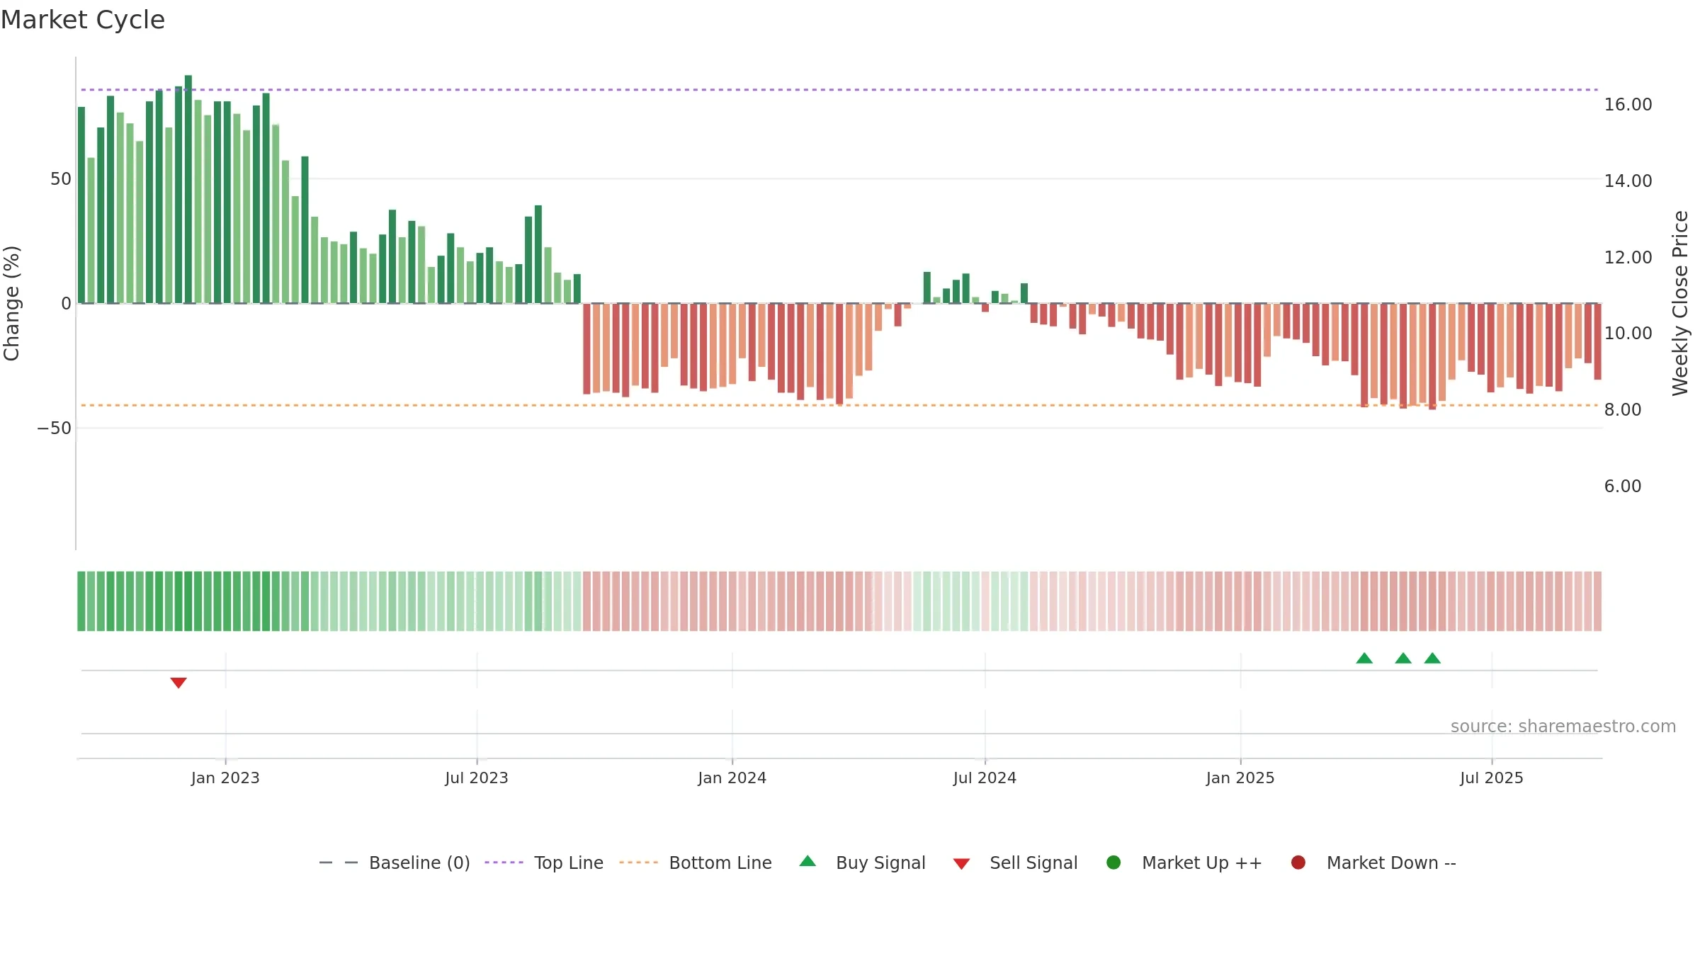The image size is (1700, 956).
Task: Click the middle green buy signal triangle in 2025
Action: coord(1403,659)
